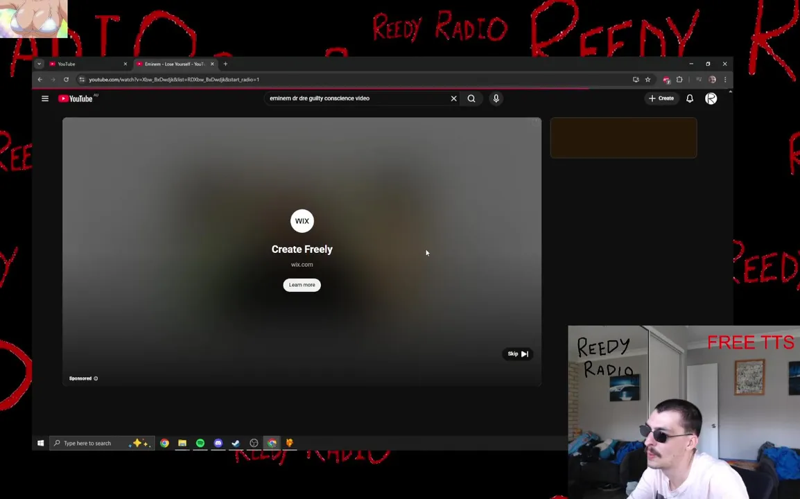Reload the current page

pyautogui.click(x=66, y=80)
